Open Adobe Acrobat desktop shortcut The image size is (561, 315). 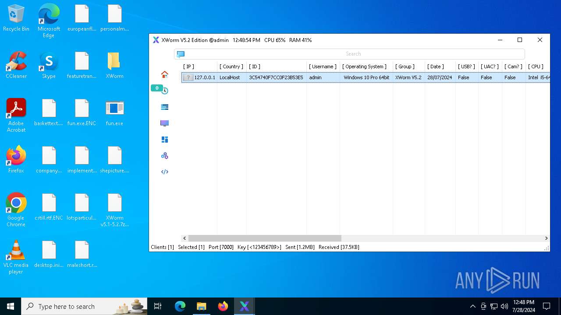tap(16, 115)
